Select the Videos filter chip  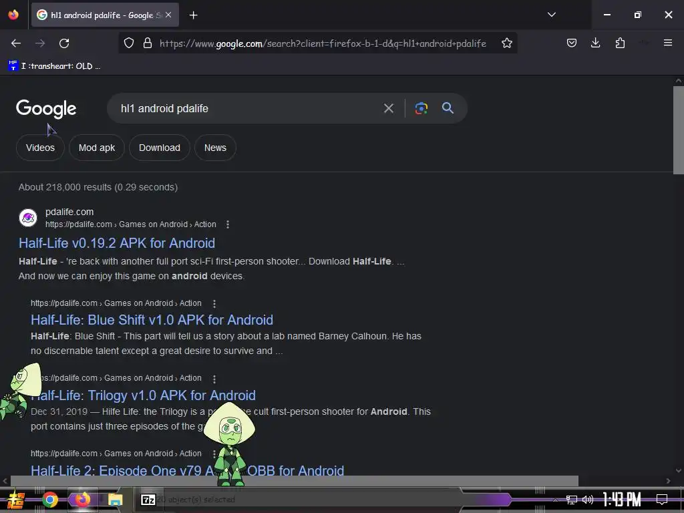tap(40, 148)
